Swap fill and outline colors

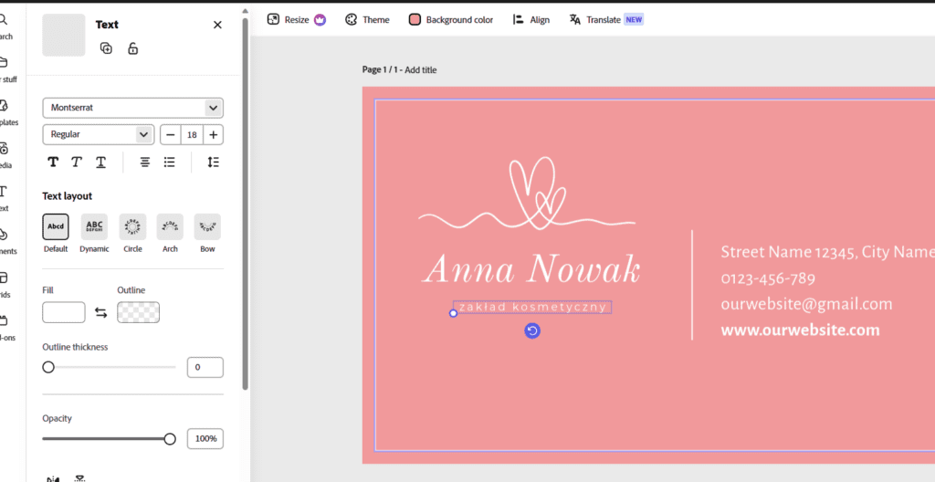100,312
